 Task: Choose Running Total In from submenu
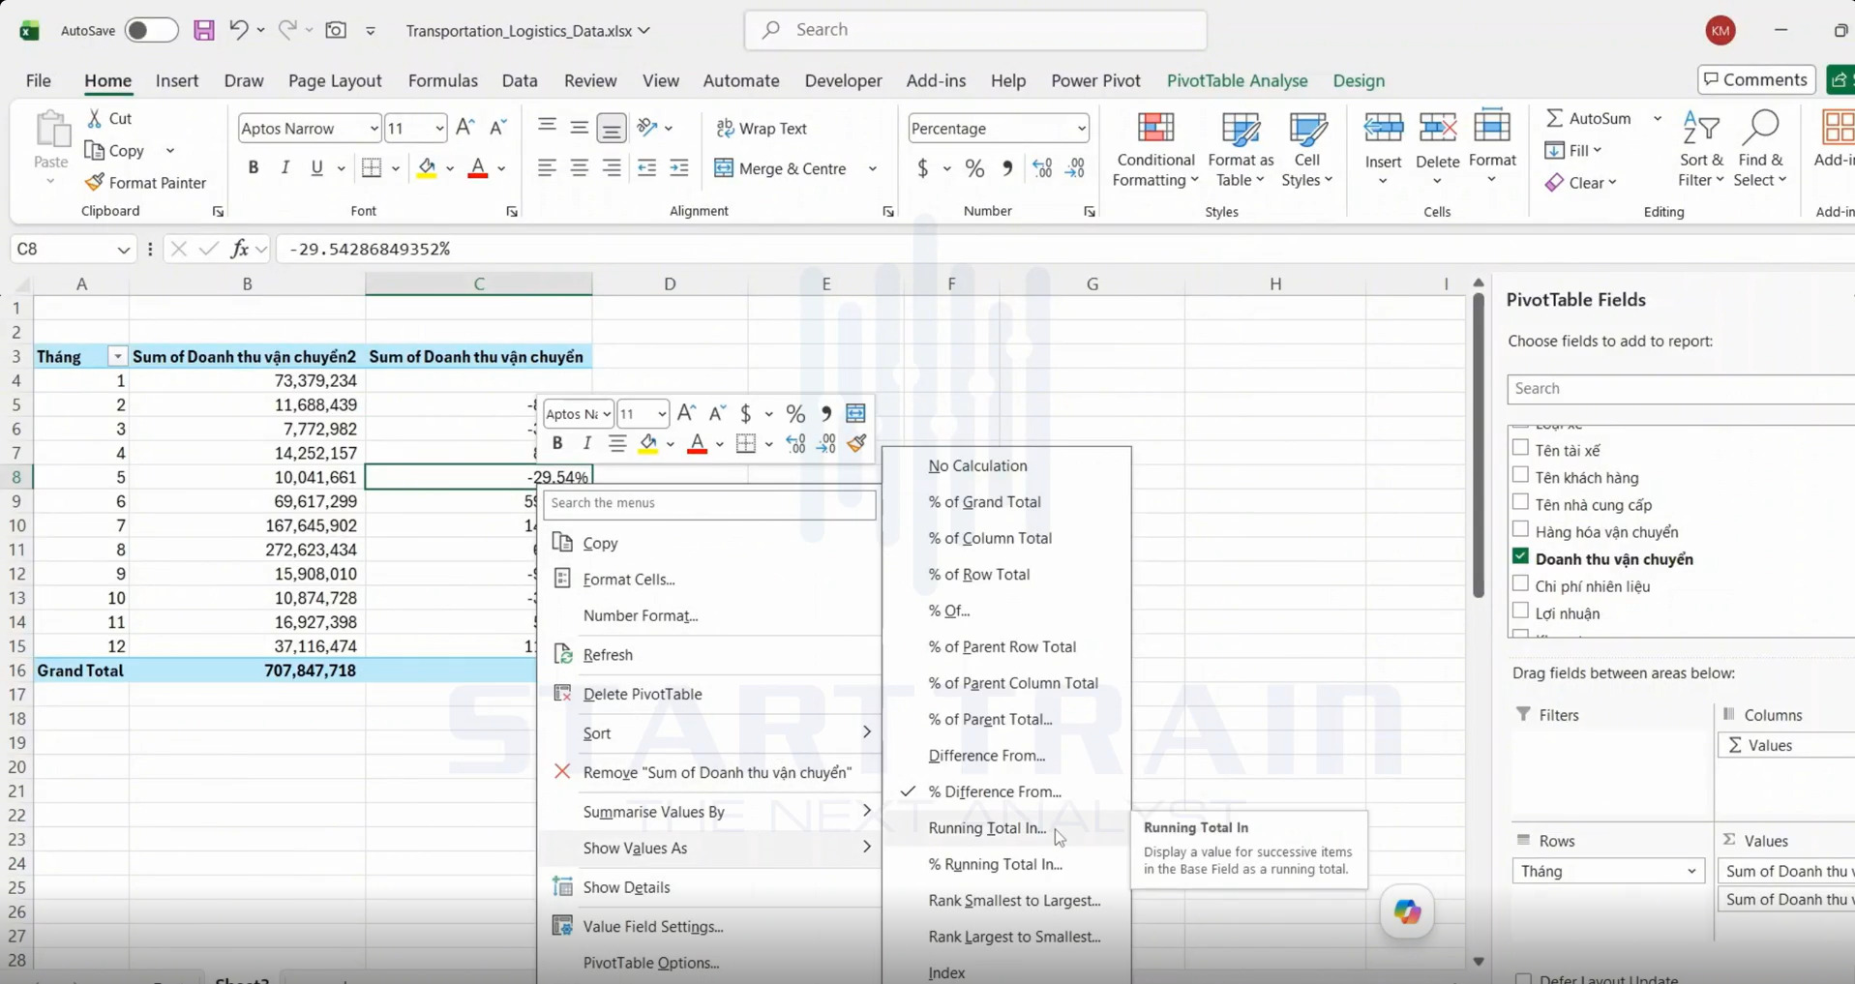click(987, 828)
